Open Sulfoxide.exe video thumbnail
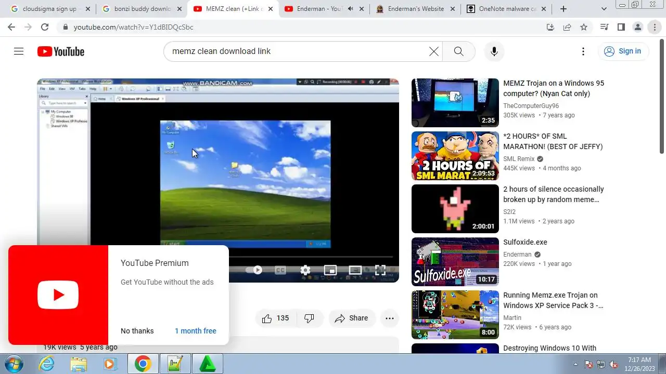Screen dimensions: 666x374 [455, 262]
